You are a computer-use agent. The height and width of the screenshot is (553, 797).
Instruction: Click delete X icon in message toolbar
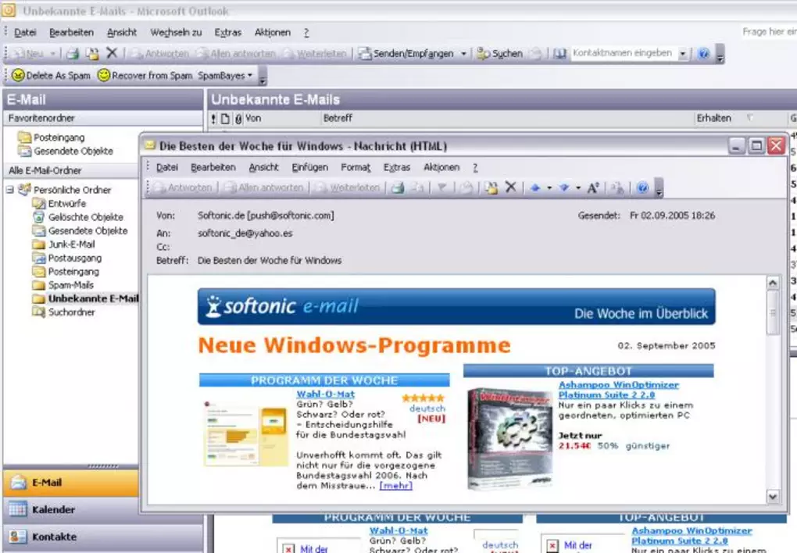tap(511, 187)
